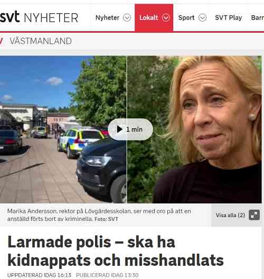Click the Foto: SVT credit

click(x=106, y=219)
